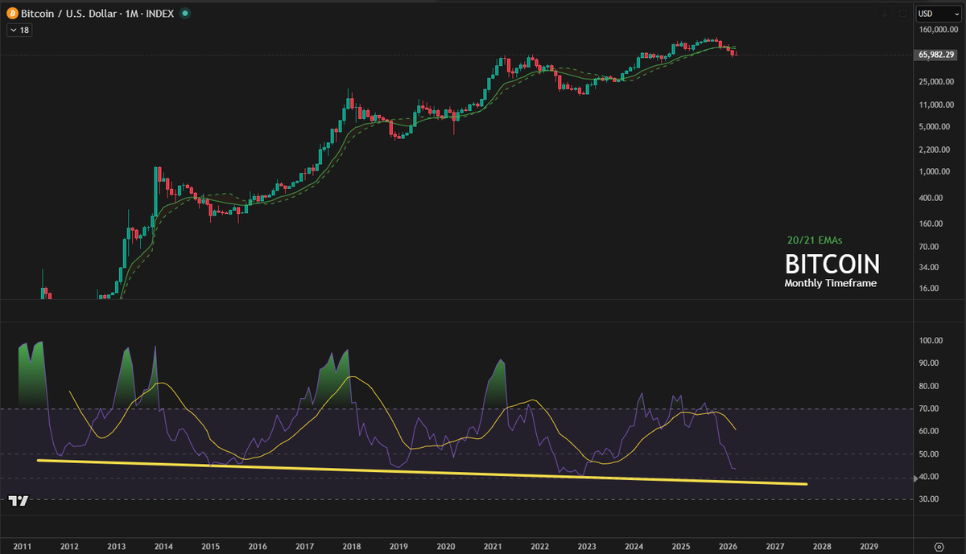Image resolution: width=966 pixels, height=554 pixels.
Task: Select the yellow trendline under the RSI
Action: [x=423, y=472]
